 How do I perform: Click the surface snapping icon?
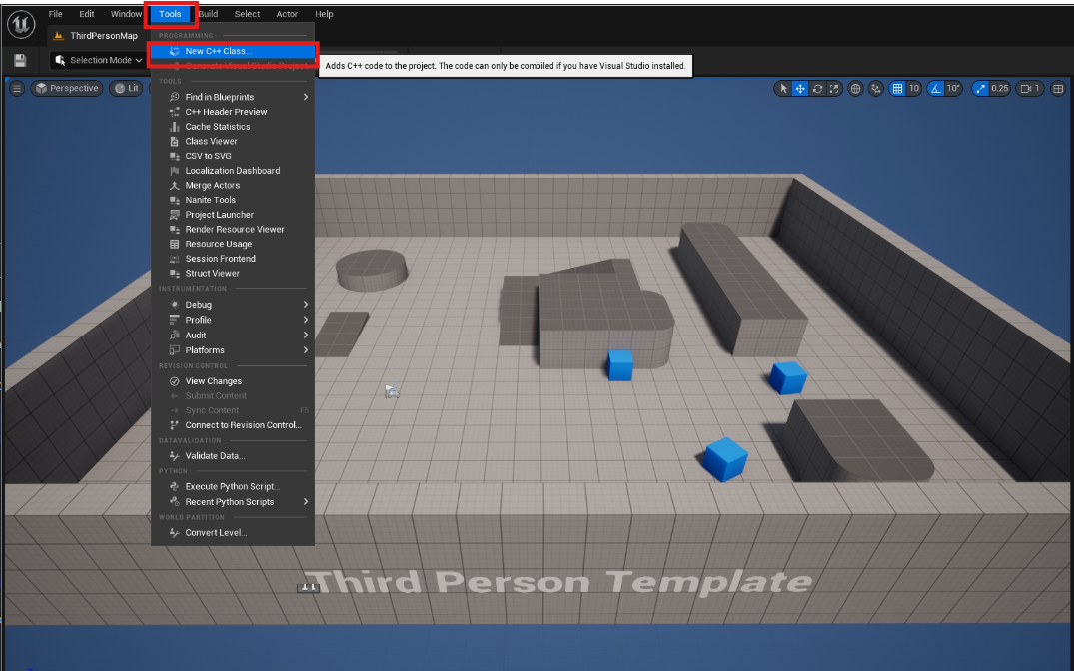876,89
